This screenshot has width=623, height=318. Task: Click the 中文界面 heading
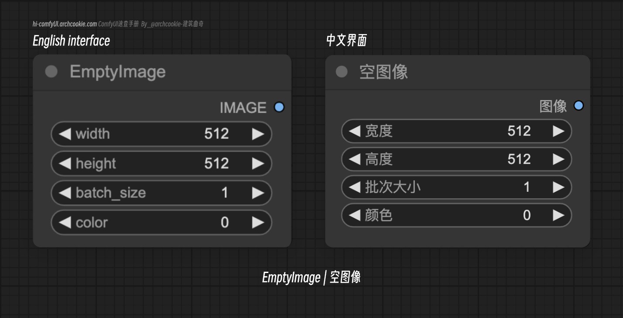[x=346, y=40]
